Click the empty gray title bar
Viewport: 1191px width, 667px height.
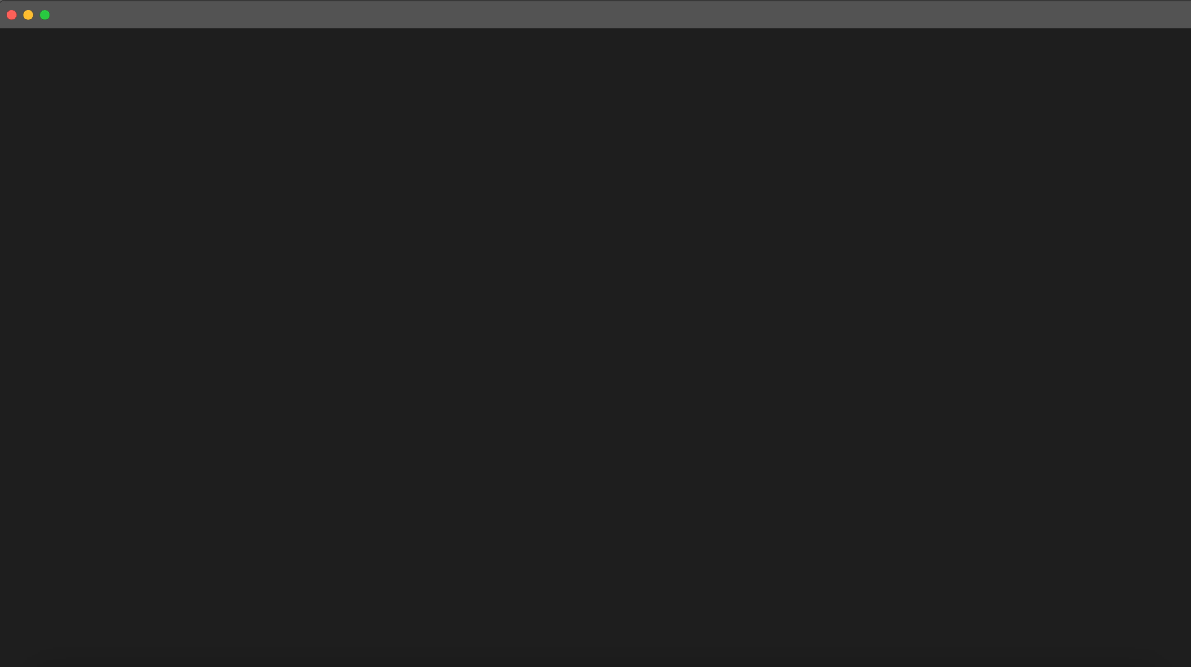coord(620,15)
